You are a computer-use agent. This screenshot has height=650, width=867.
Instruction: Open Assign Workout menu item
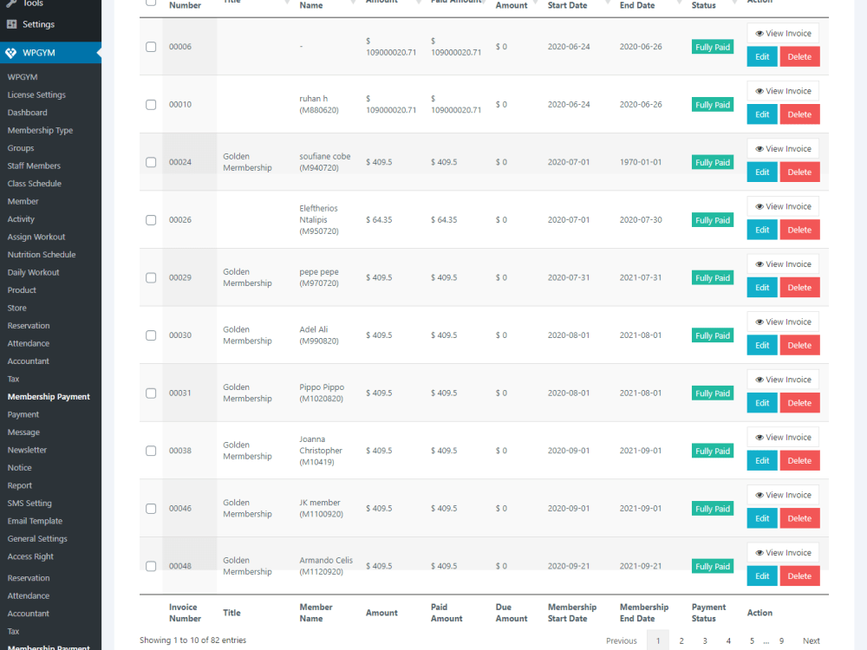(36, 237)
